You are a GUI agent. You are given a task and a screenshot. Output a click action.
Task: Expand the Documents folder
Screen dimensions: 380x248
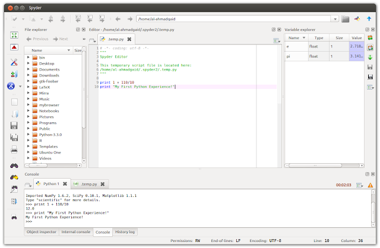(28, 69)
